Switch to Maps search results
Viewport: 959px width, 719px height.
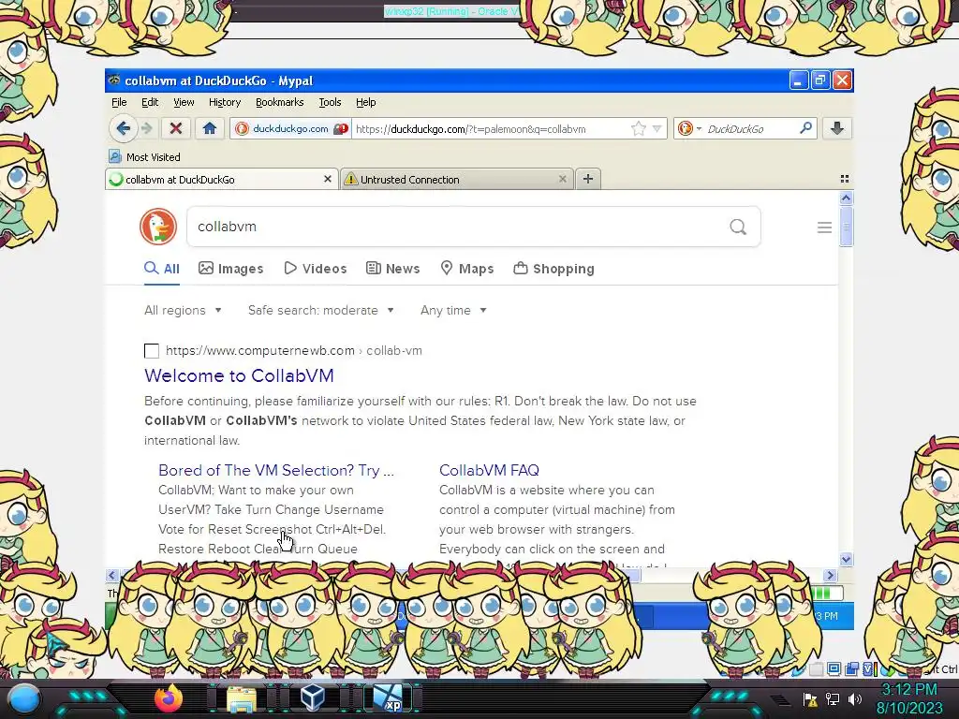coord(467,269)
